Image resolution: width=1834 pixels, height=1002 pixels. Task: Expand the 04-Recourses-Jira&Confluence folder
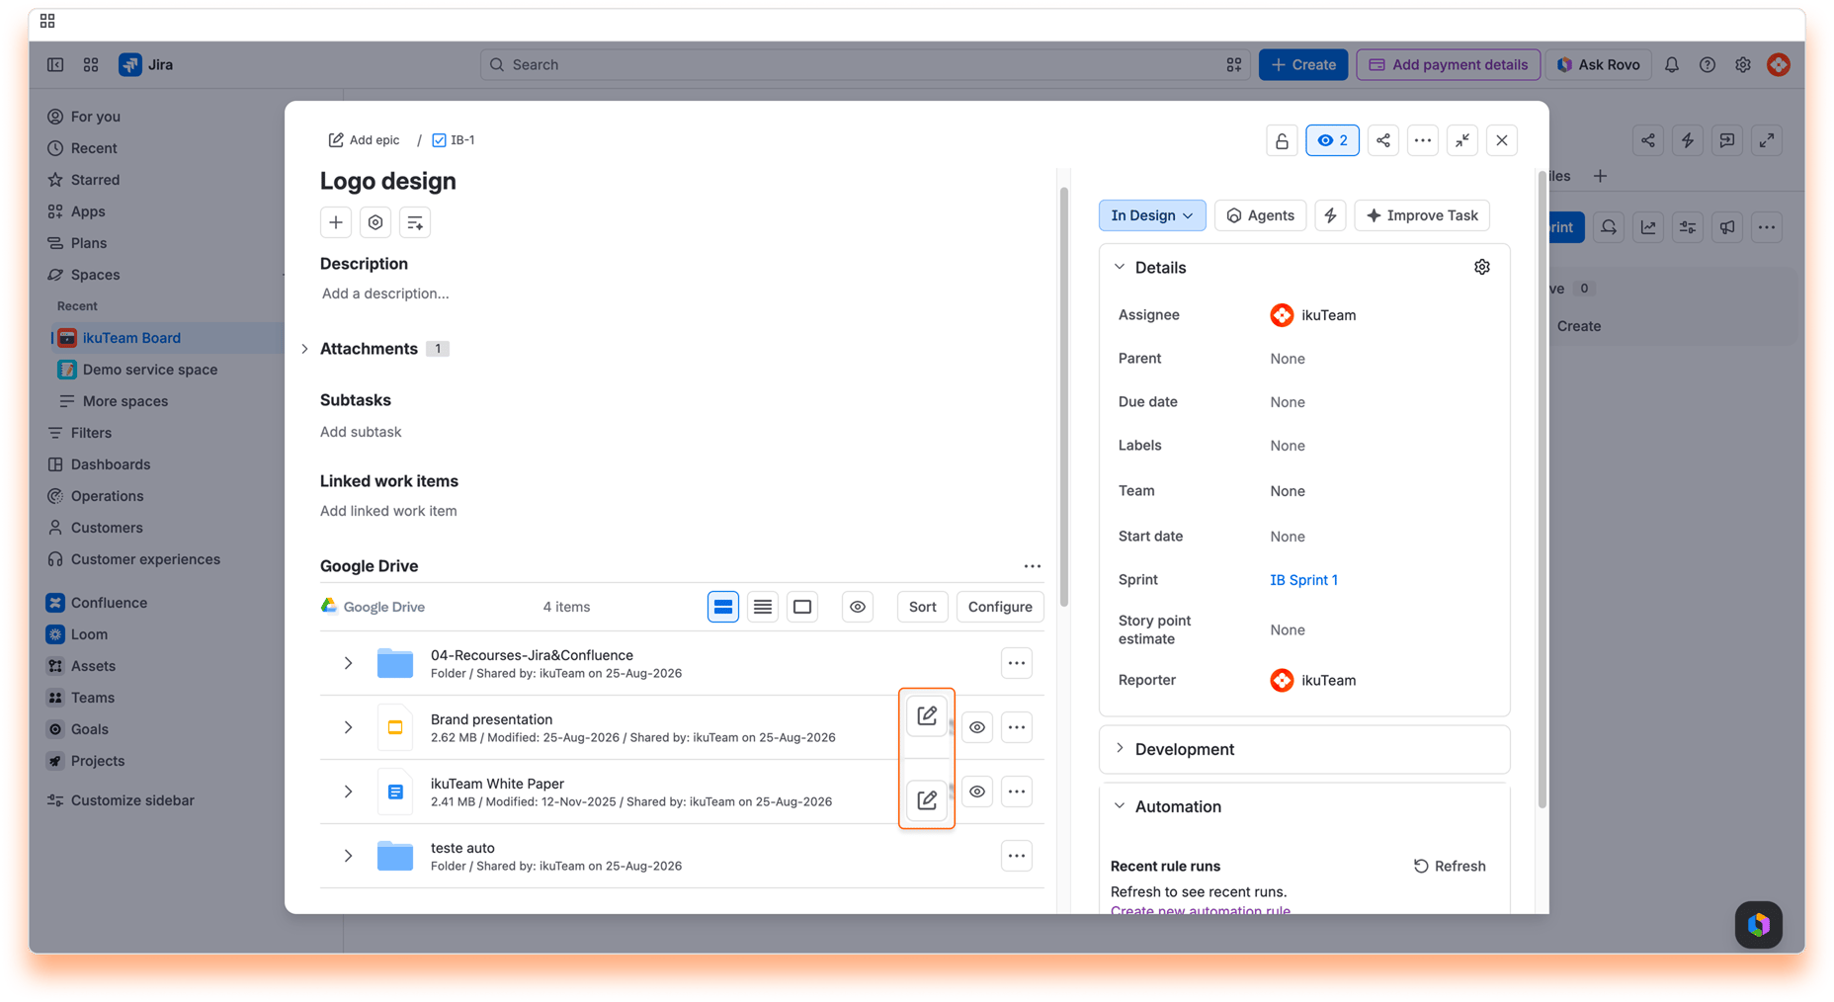(348, 663)
